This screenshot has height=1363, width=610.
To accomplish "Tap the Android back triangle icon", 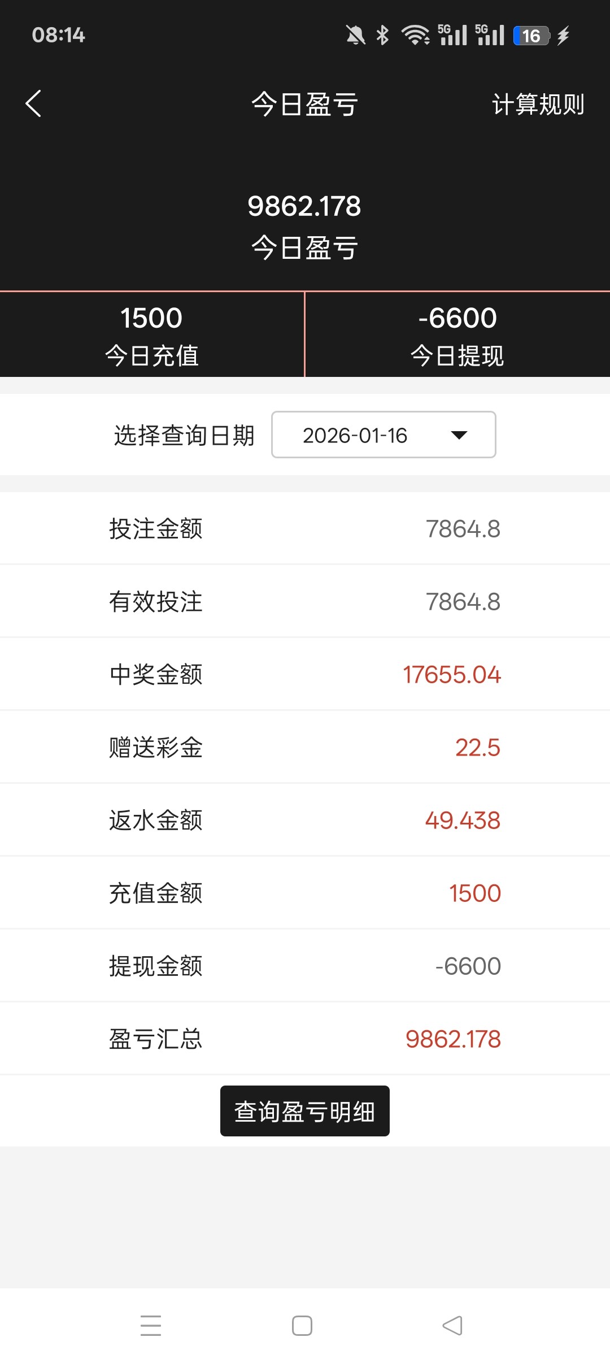I will [x=452, y=1325].
